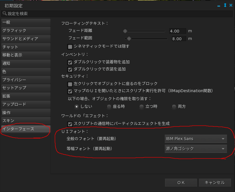This screenshot has width=235, height=192.
Task: Open the チャット tab
Action: (x=26, y=47)
